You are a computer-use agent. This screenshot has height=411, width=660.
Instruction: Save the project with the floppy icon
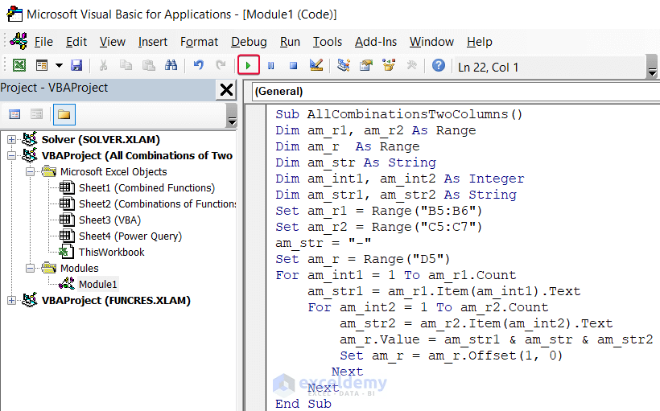(76, 65)
